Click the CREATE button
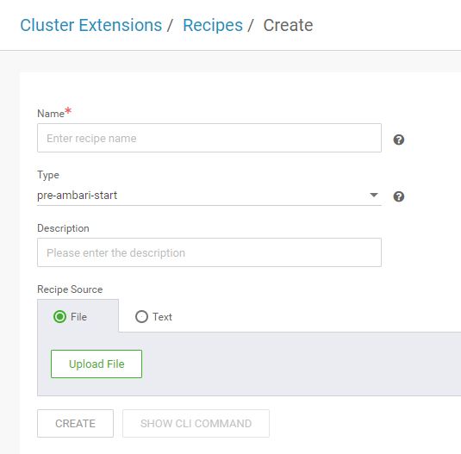The image size is (461, 454). pyautogui.click(x=75, y=424)
